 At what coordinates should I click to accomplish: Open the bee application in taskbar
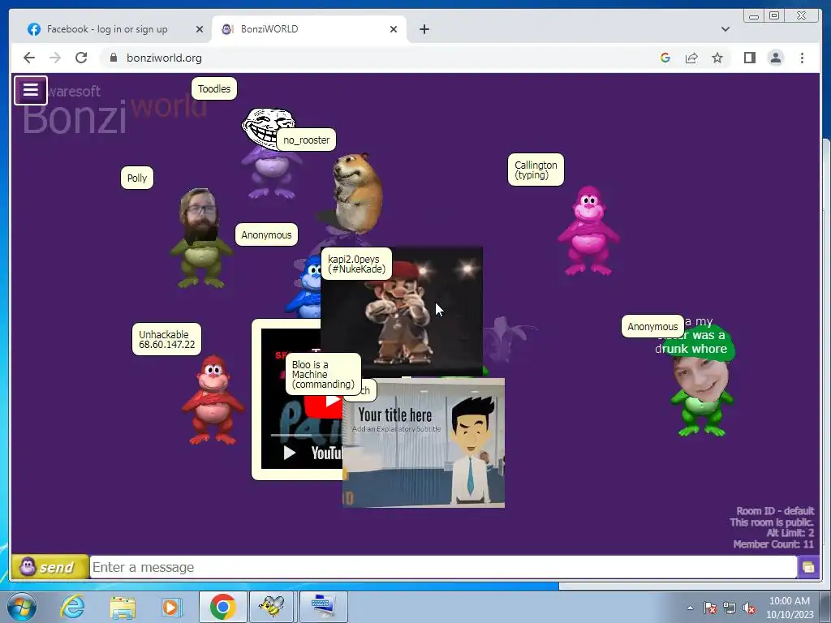tap(271, 607)
